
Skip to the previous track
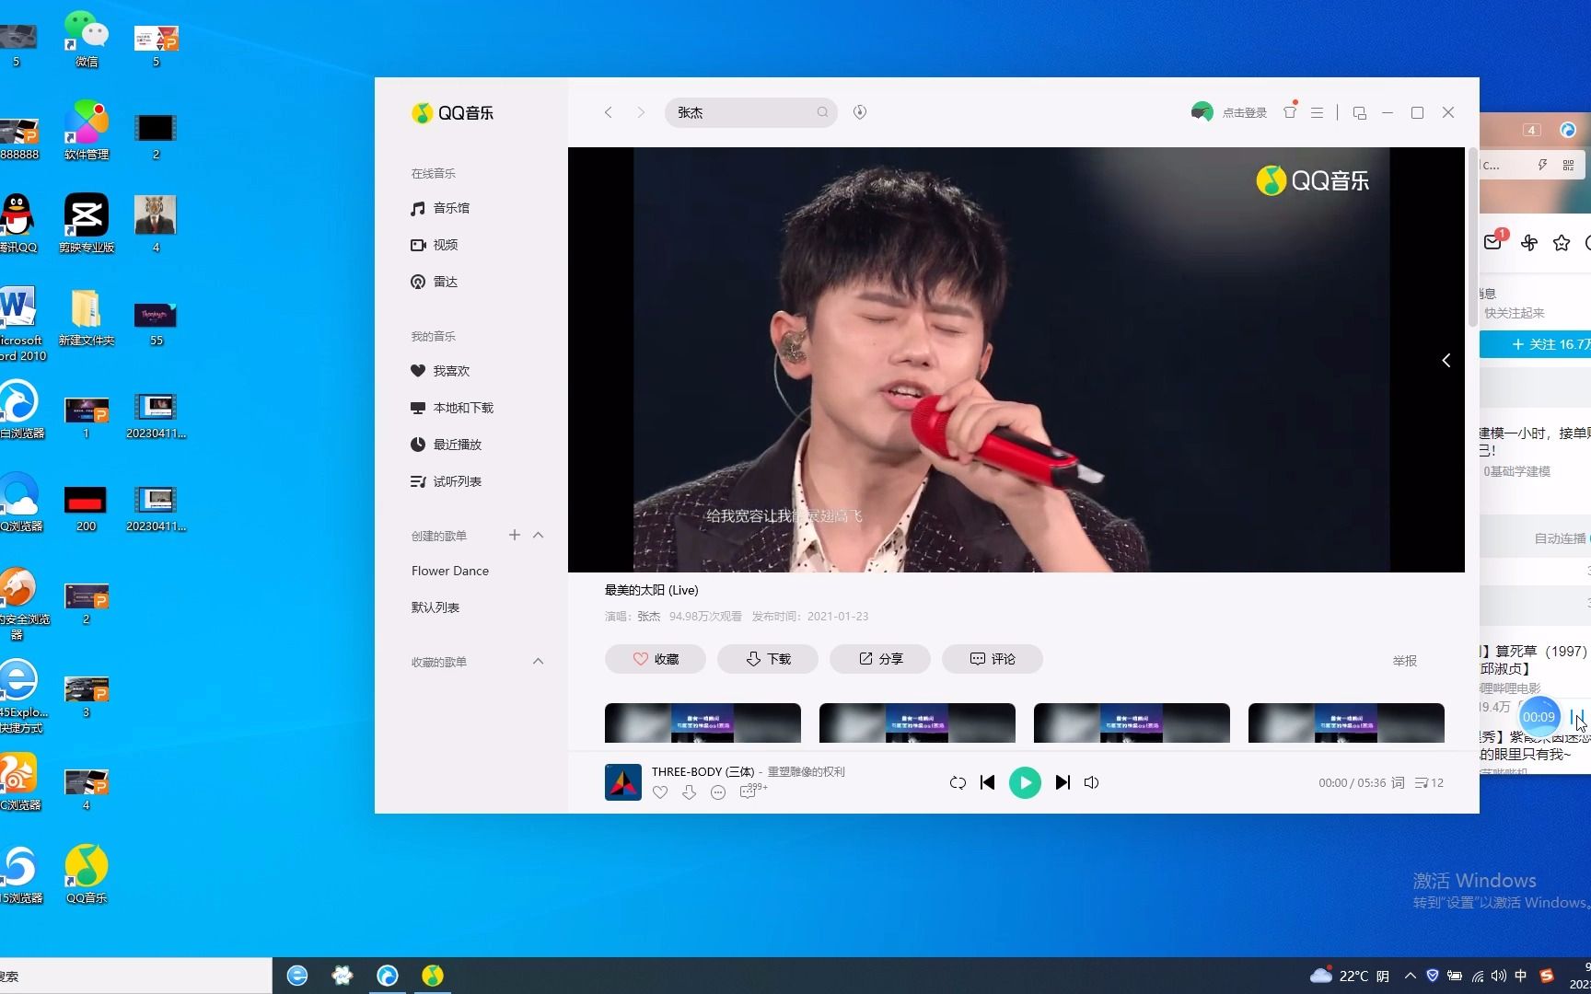pyautogui.click(x=987, y=782)
